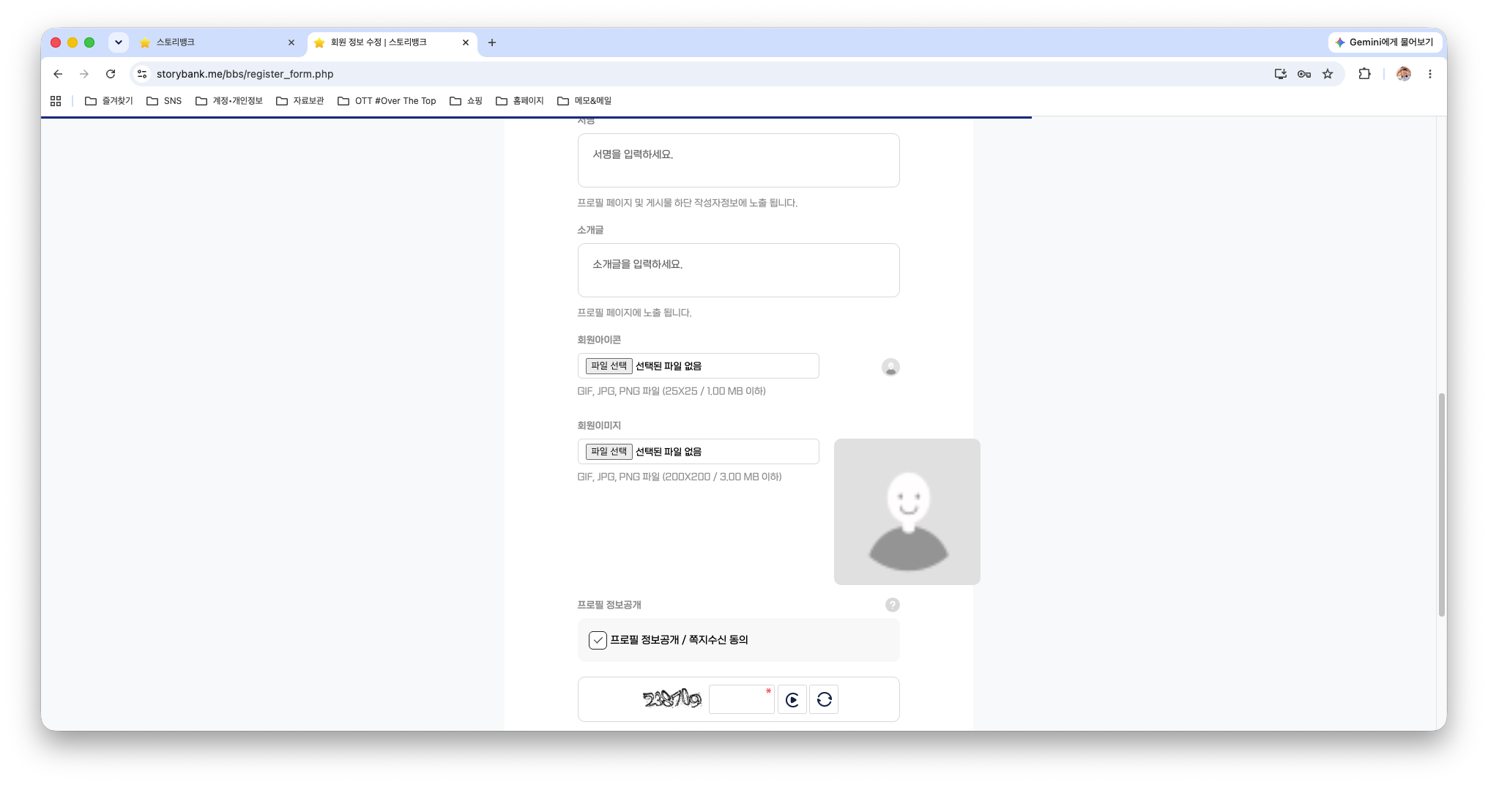The image size is (1488, 785).
Task: Click the large member image placeholder
Action: pyautogui.click(x=907, y=512)
